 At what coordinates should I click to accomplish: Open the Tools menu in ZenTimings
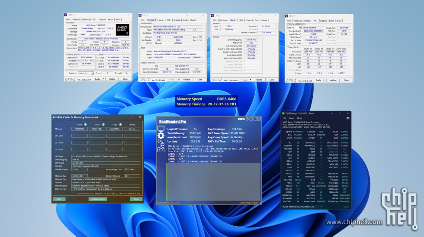pos(292,118)
